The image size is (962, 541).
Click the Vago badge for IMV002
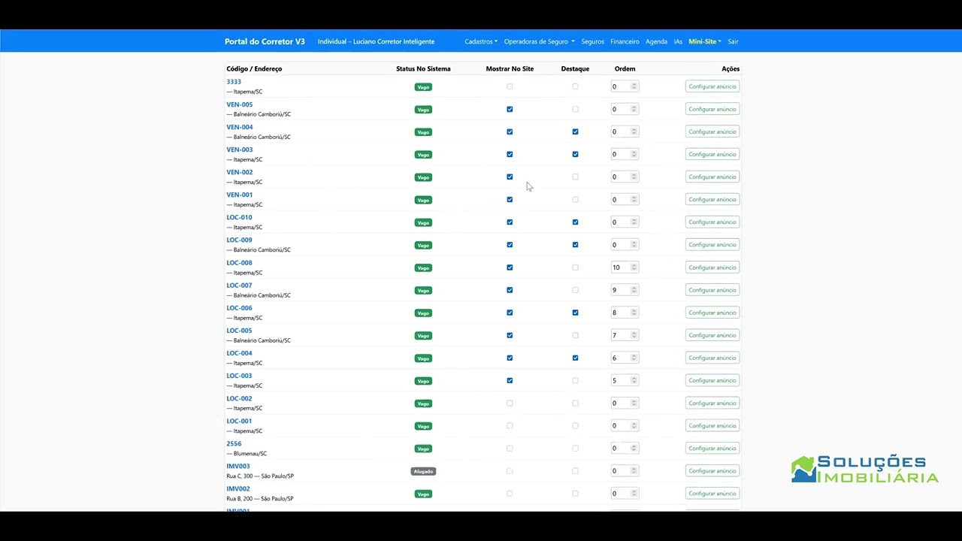(x=423, y=494)
